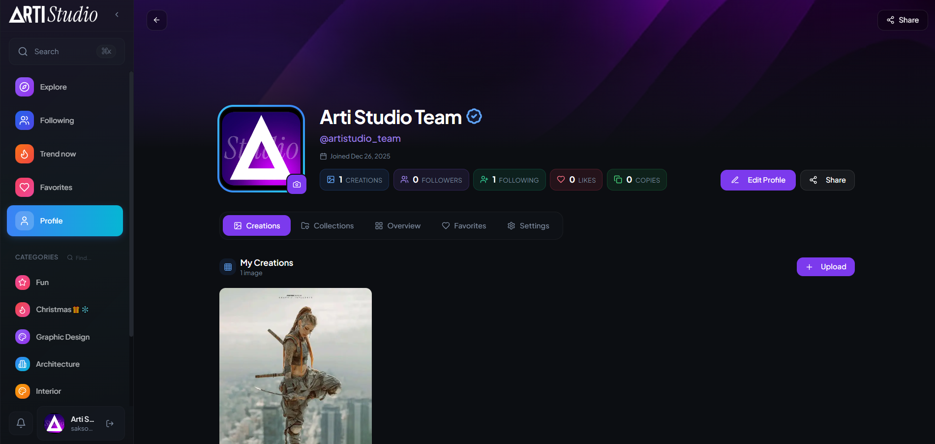Click the Explore compass icon
935x444 pixels.
[x=25, y=87]
